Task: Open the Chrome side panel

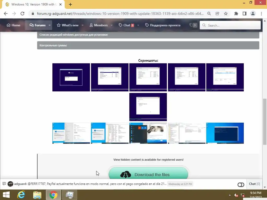Action: 245,14
